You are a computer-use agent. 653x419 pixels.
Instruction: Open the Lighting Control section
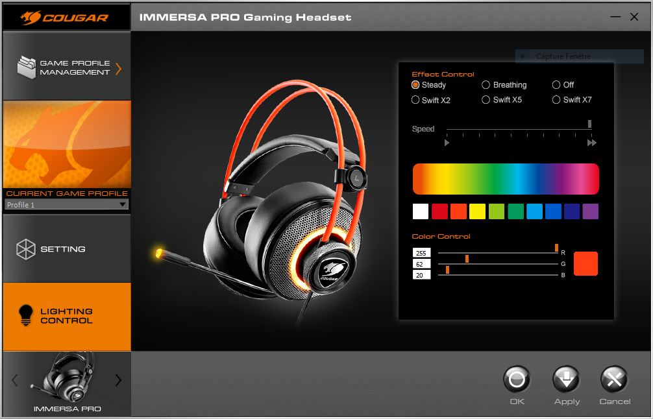pyautogui.click(x=67, y=317)
